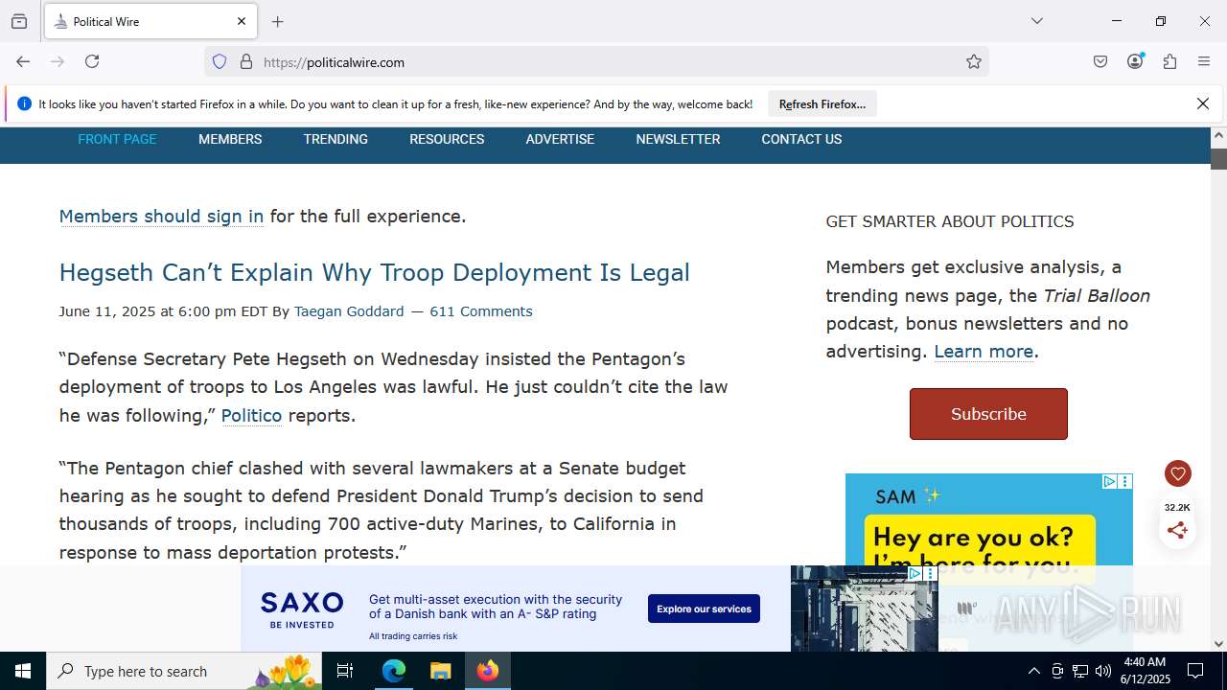Open the Hegseth troop deployment headline
The height and width of the screenshot is (690, 1227).
[x=374, y=272]
